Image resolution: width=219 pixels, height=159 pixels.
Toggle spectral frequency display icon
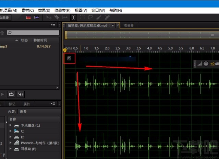[x=29, y=18]
